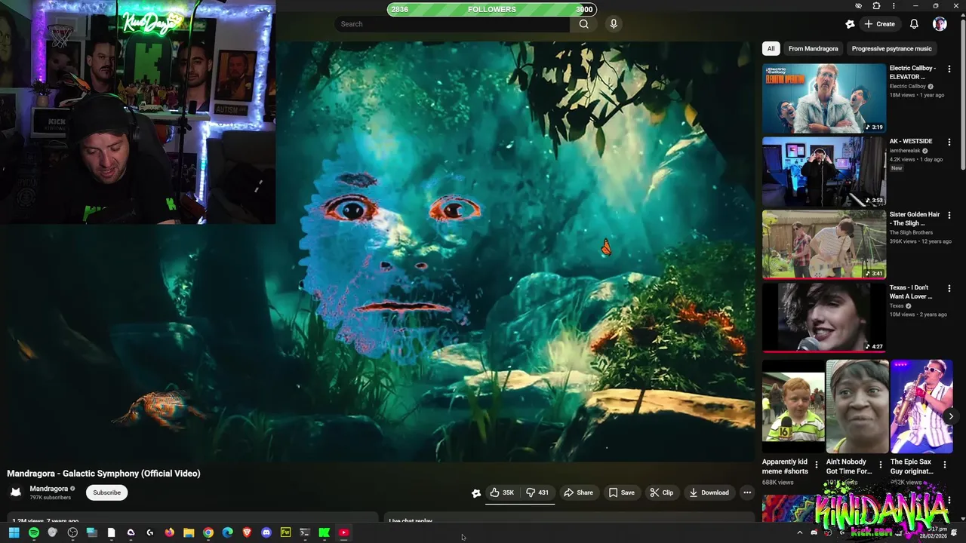Screen dimensions: 966x543
Task: Open The Epic Sax Guy short
Action: pos(921,406)
